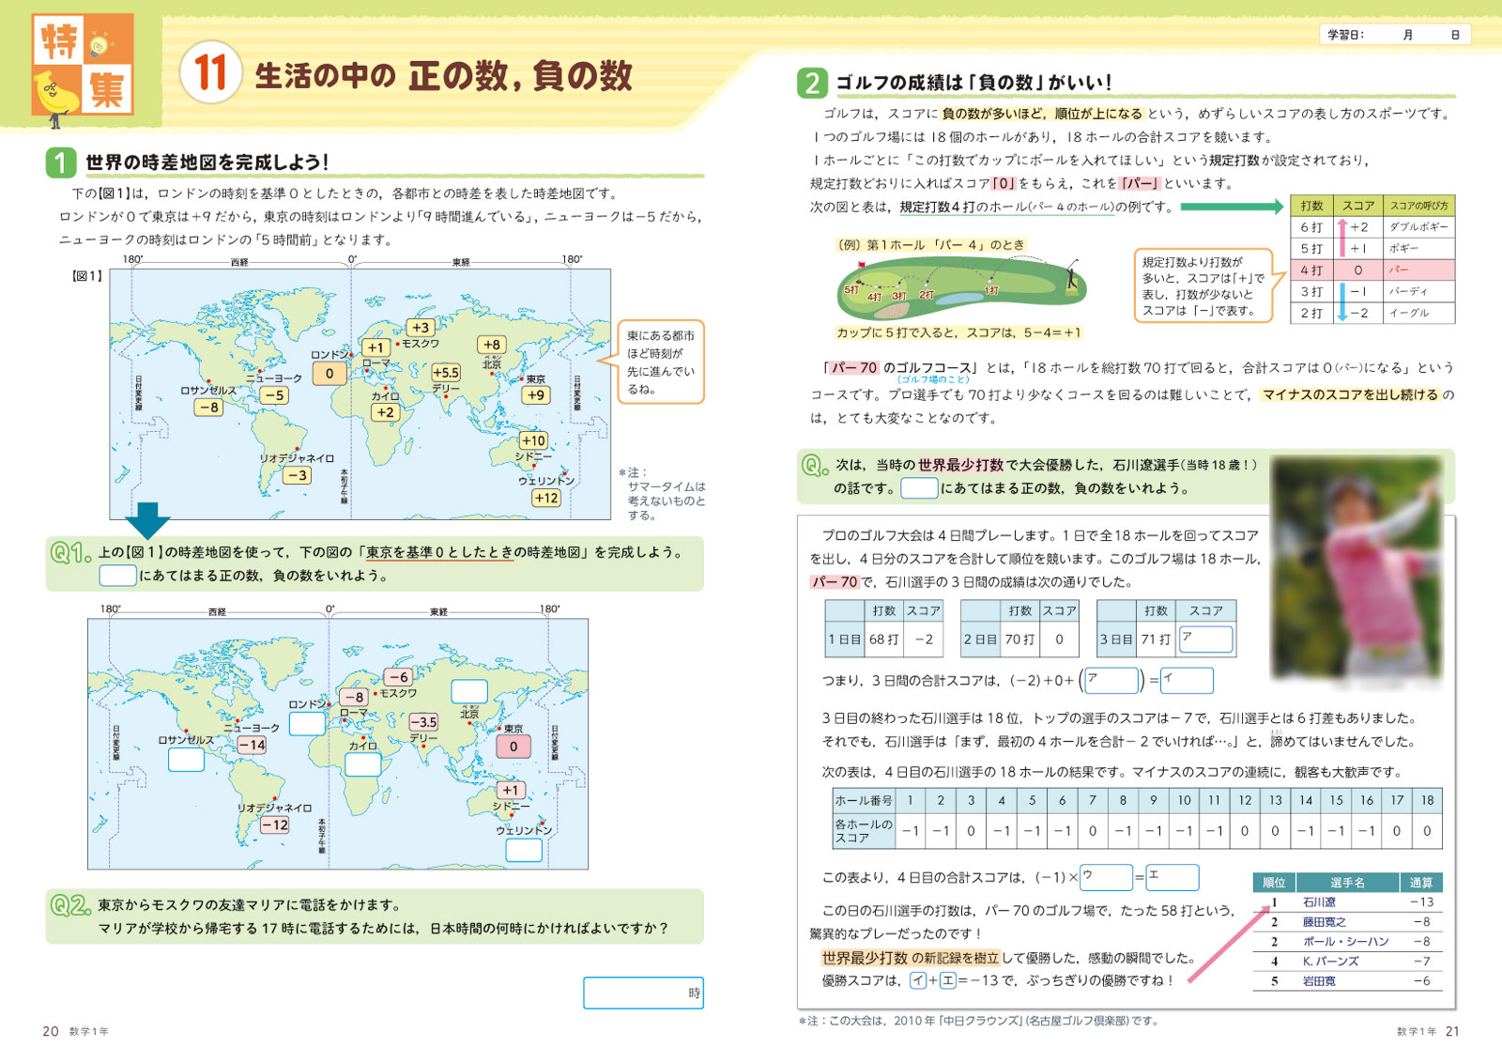Click the 学習日 date field
Viewport: 1502px width, 1063px height.
coord(1395,35)
